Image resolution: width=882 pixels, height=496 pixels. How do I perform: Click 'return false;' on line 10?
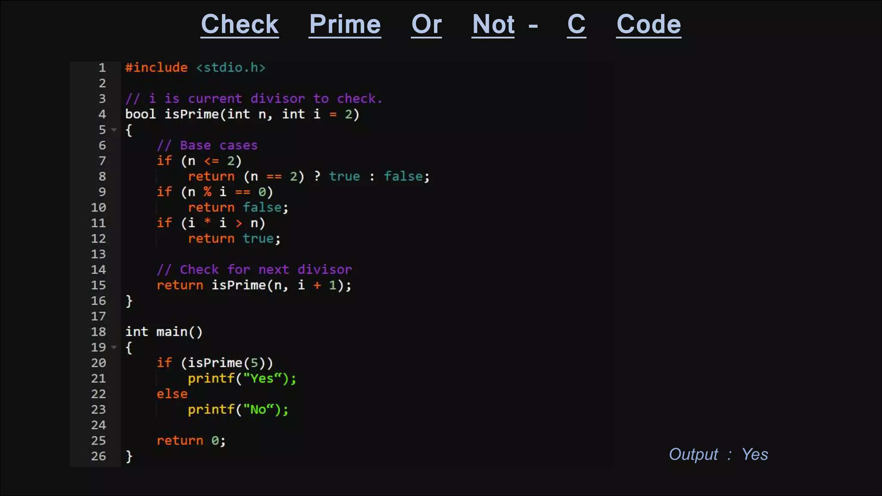pos(238,208)
